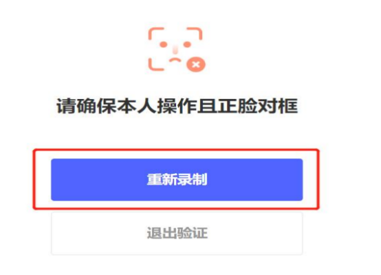Tap the white outlined exit verification box
381x275 pixels.
pos(177,233)
